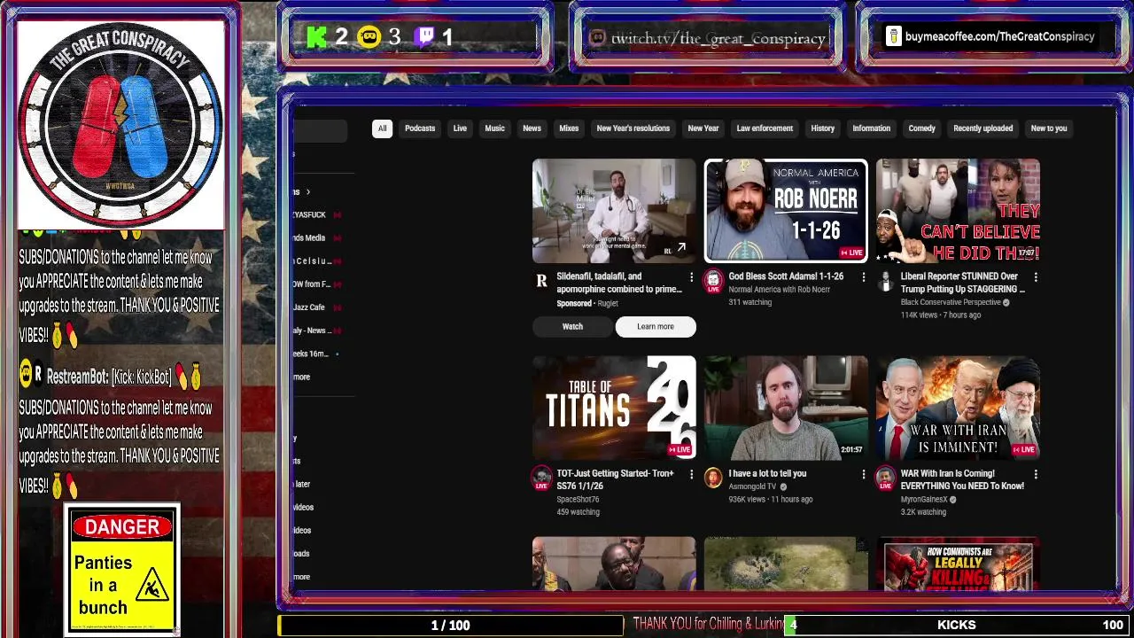Image resolution: width=1134 pixels, height=638 pixels.
Task: Click the RestreamBot chat message name
Action: 76,377
